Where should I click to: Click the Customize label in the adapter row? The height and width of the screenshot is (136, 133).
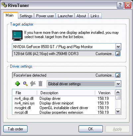click(x=105, y=54)
